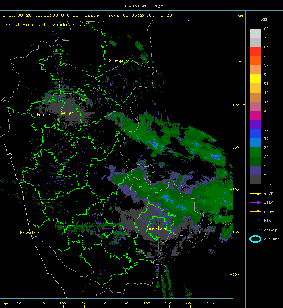Click the 67CB legend label
The image size is (283, 308).
tap(268, 194)
